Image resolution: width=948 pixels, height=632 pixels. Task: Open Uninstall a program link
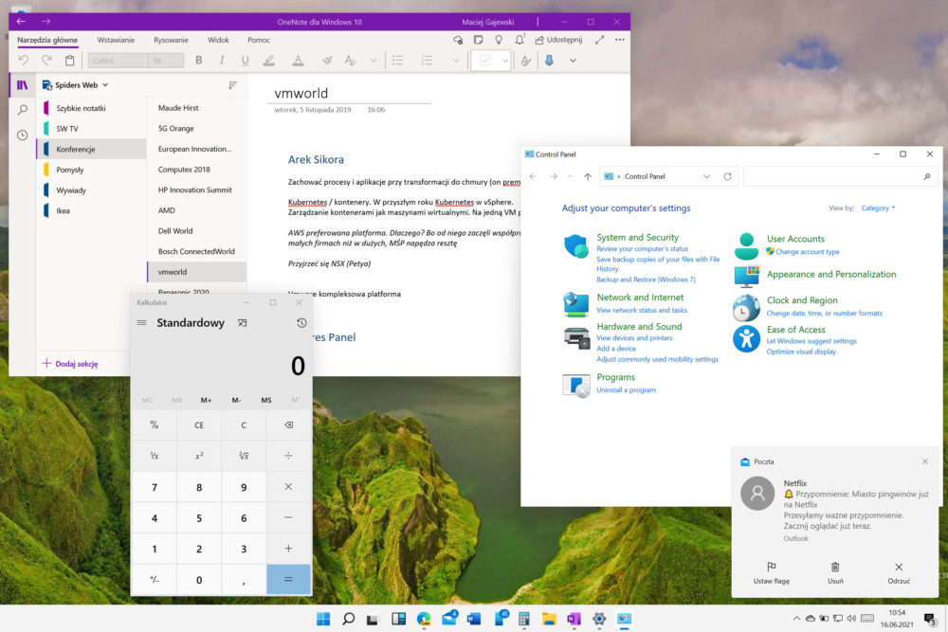click(x=627, y=389)
